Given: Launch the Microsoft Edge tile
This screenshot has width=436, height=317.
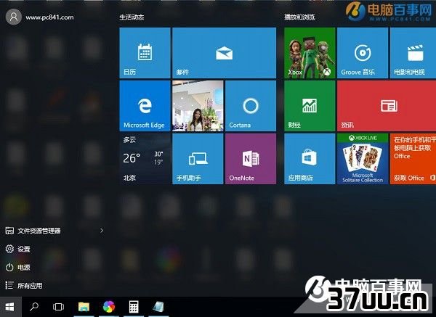Looking at the screenshot, I should point(145,106).
